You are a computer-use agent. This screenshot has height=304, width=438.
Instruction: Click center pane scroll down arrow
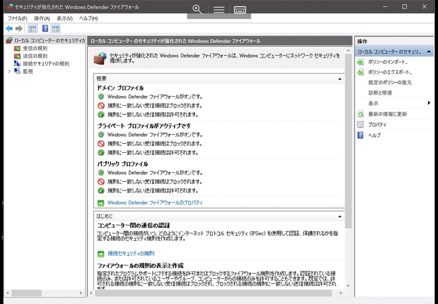pyautogui.click(x=348, y=285)
